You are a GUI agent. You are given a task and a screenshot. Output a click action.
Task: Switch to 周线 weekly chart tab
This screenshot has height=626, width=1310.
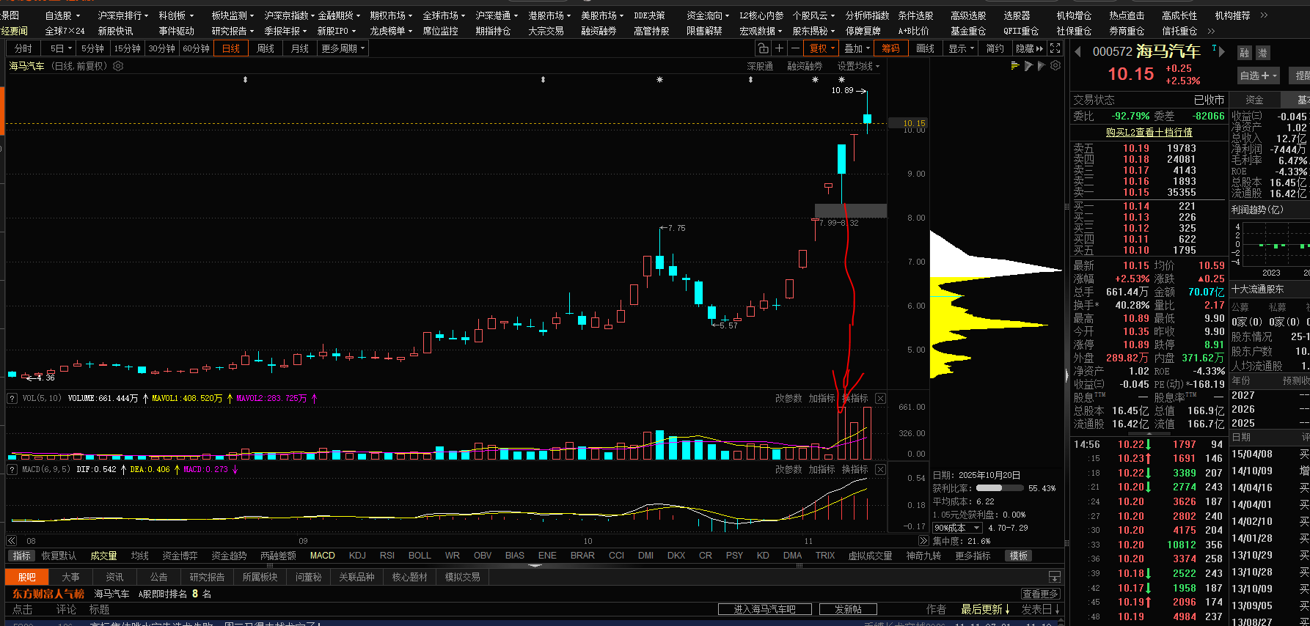point(266,48)
